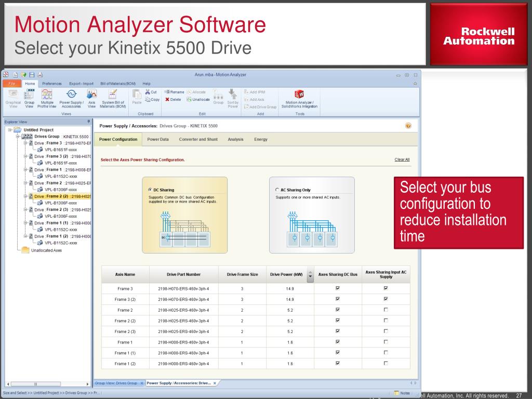
Task: Click the red Delete icon
Action: click(173, 99)
